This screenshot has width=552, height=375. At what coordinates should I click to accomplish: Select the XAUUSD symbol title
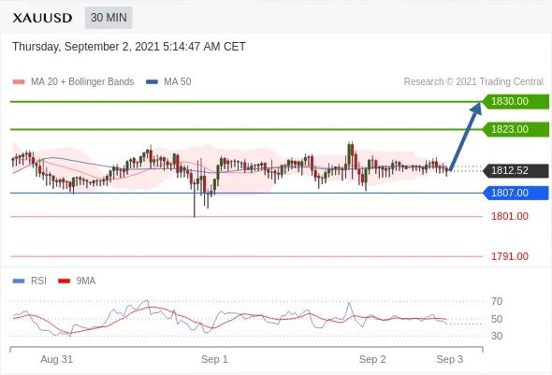(42, 18)
